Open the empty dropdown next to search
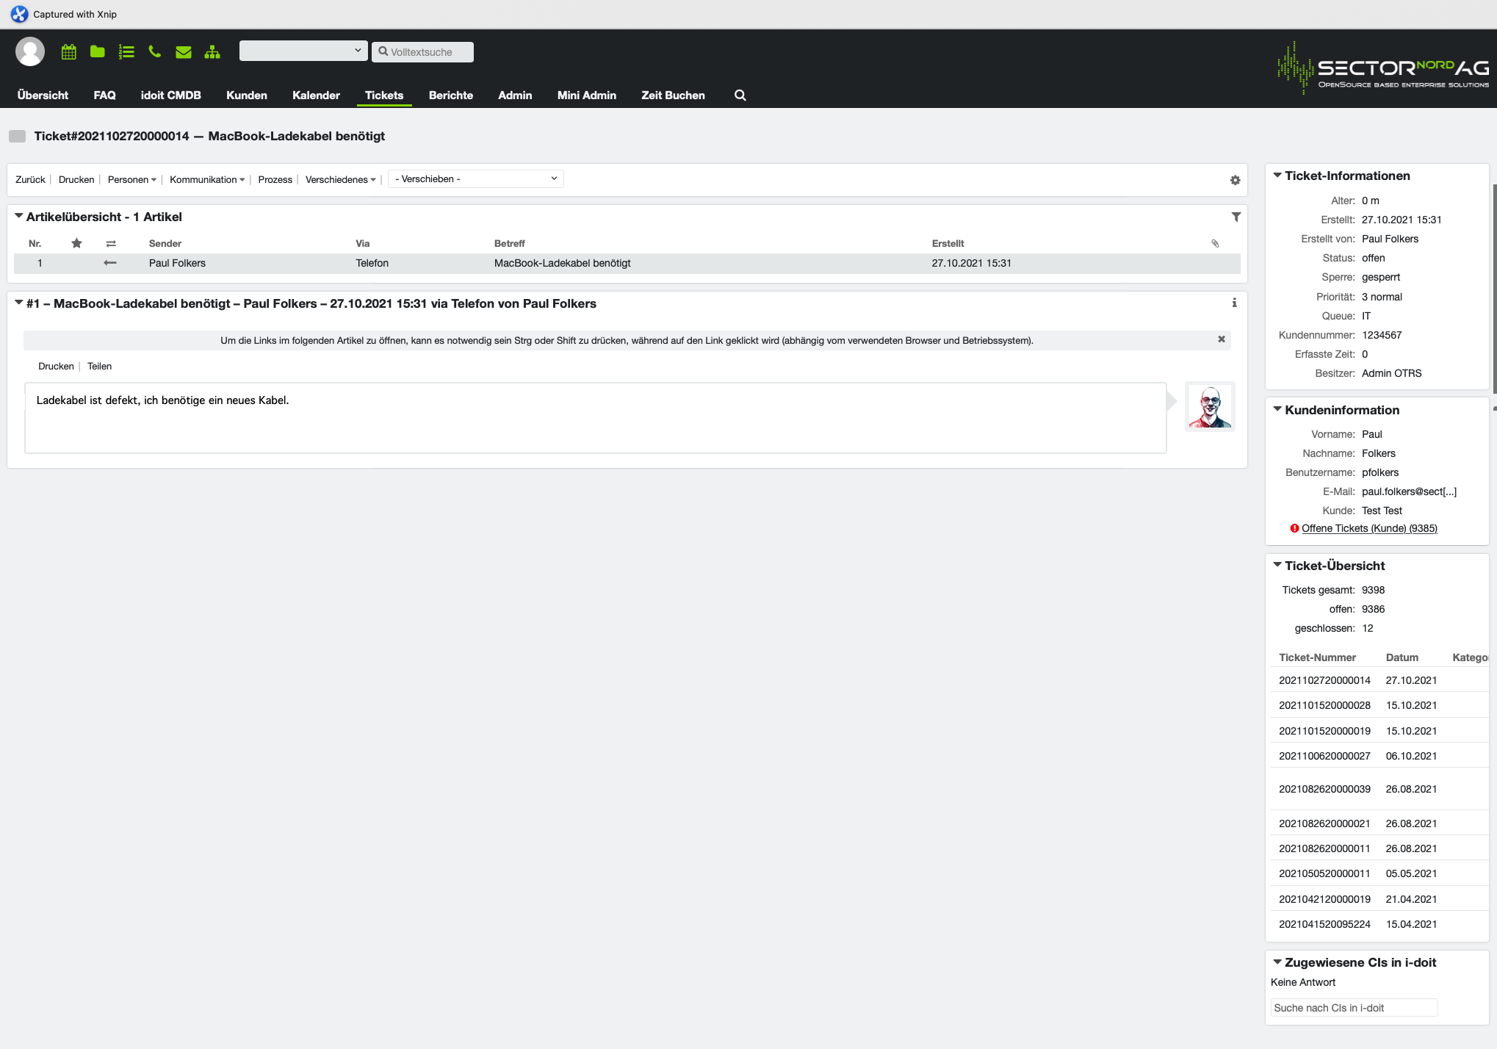1497x1049 pixels. point(303,51)
